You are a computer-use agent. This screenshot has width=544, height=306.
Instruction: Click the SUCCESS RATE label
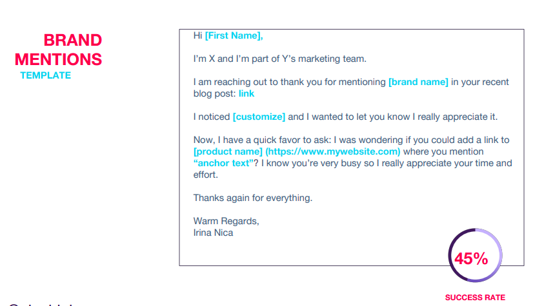click(x=475, y=298)
